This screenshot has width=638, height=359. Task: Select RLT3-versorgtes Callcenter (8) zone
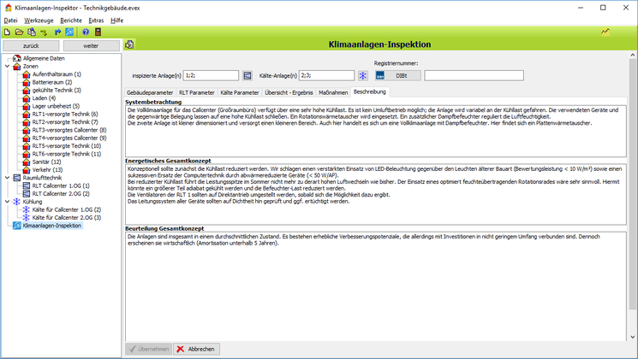(x=69, y=130)
